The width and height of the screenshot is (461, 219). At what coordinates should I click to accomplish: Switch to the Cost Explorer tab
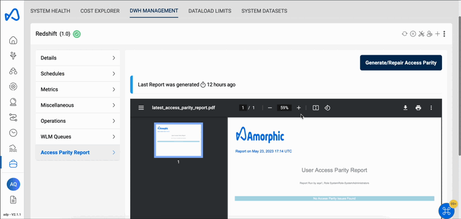click(x=100, y=11)
